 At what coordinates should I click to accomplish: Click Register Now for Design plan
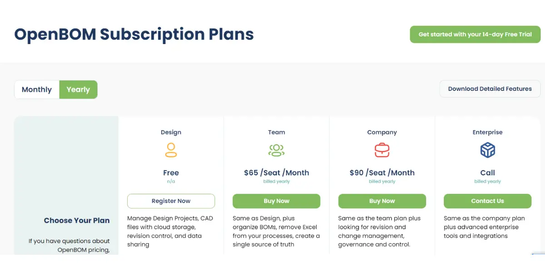tap(171, 201)
